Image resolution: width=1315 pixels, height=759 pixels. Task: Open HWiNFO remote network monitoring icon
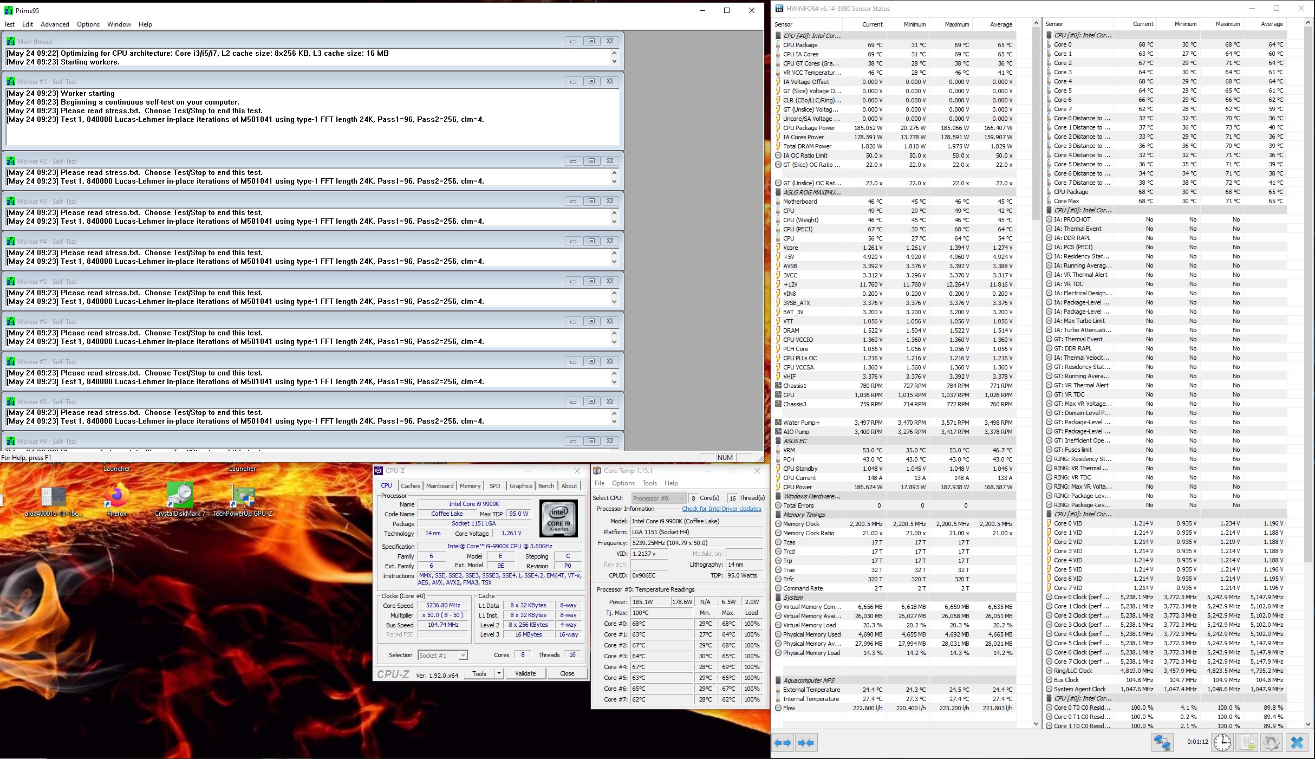1162,742
